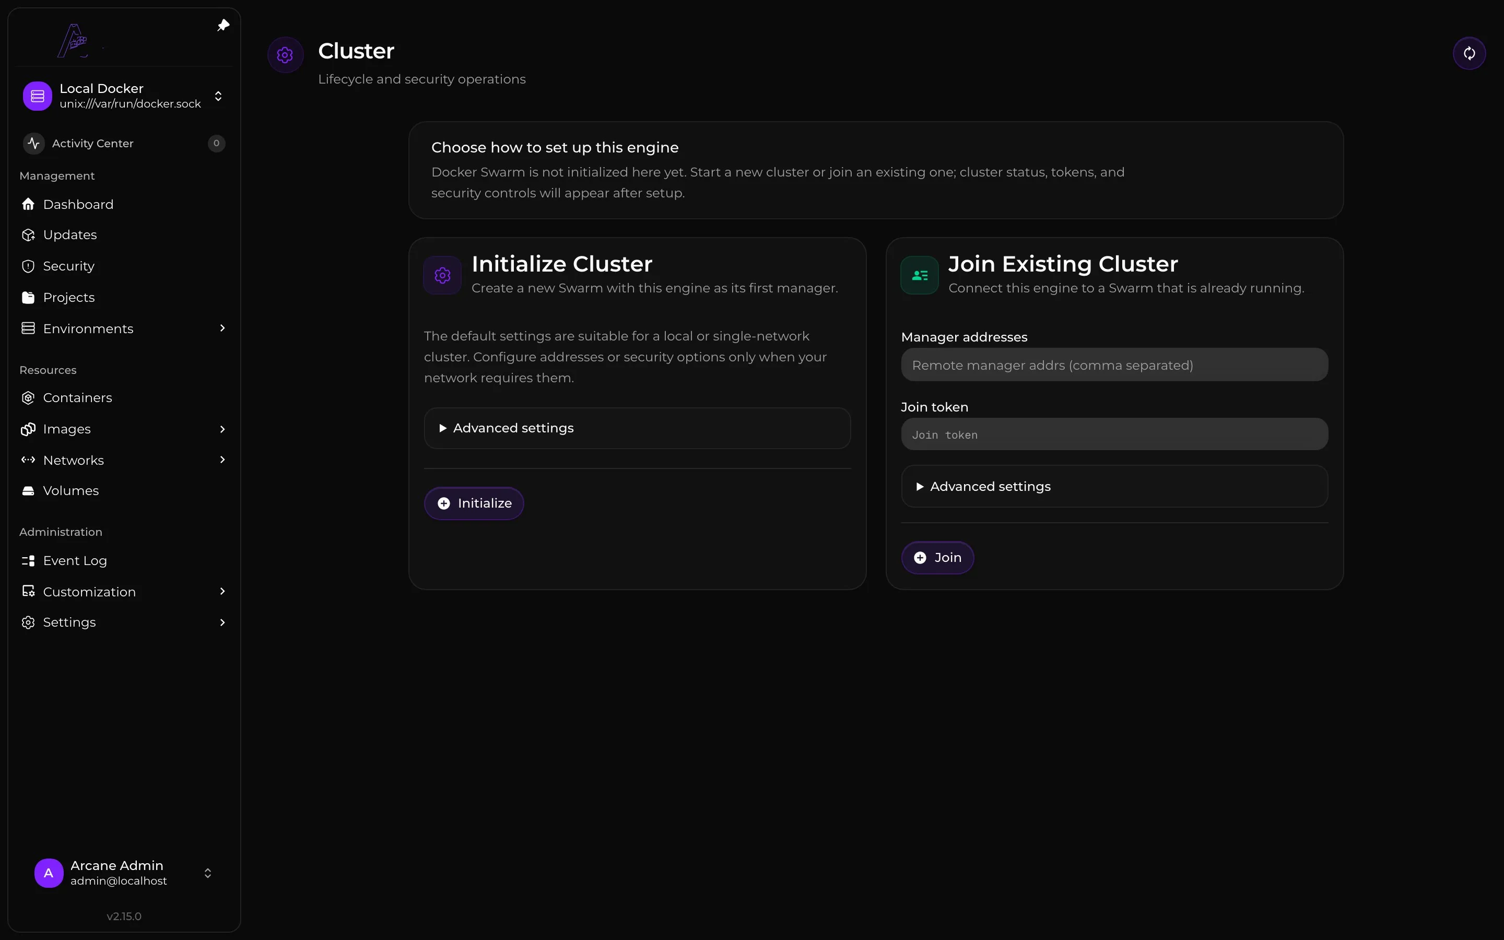This screenshot has height=940, width=1504.
Task: Click the Initialize Cluster gear icon
Action: tap(442, 275)
